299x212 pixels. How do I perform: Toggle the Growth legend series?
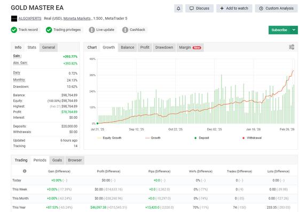(x=153, y=138)
